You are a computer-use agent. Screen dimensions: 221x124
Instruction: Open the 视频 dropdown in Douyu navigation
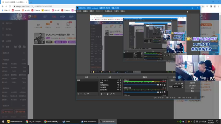tap(72, 17)
